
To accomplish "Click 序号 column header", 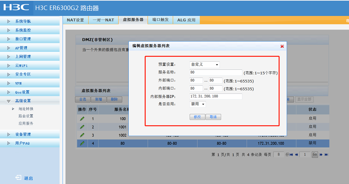I will coord(93,109).
